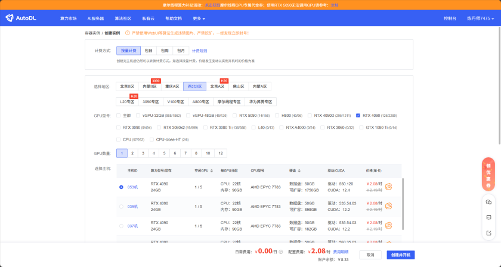The height and width of the screenshot is (267, 501).
Task: Open 帮助文档 in the top navigation
Action: (x=174, y=18)
